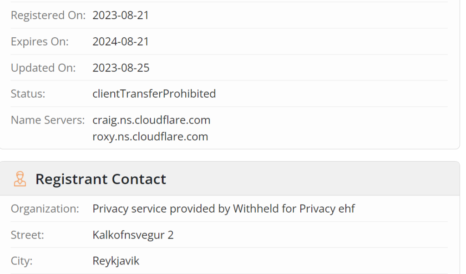Click the Withheld for Privacy ehf organization text
The width and height of the screenshot is (466, 274).
tap(223, 209)
